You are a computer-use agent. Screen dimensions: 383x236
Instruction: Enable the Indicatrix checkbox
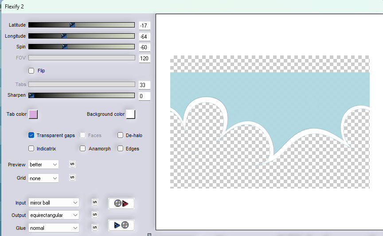point(31,149)
